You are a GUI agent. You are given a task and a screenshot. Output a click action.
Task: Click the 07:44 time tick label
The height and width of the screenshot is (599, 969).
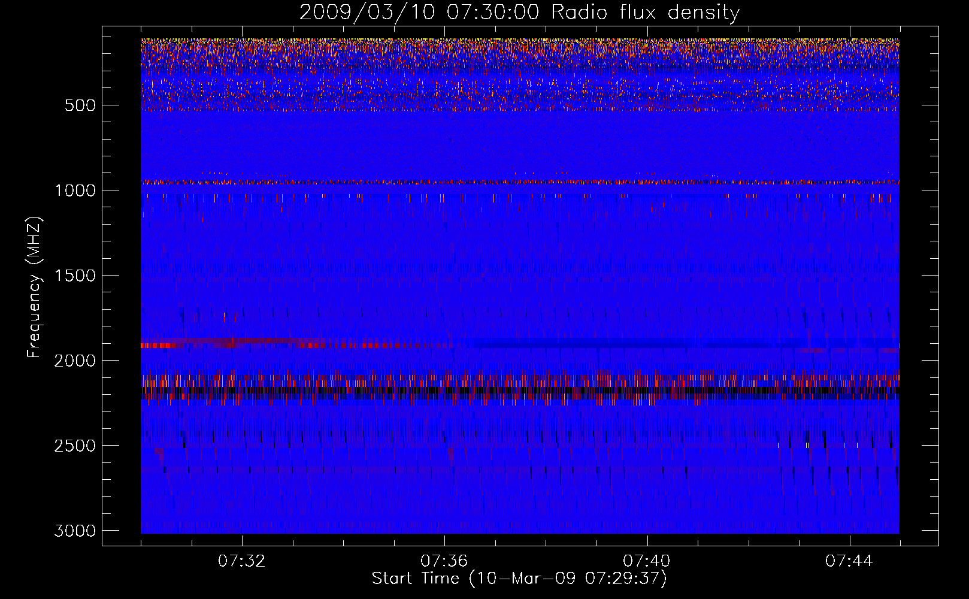click(849, 561)
